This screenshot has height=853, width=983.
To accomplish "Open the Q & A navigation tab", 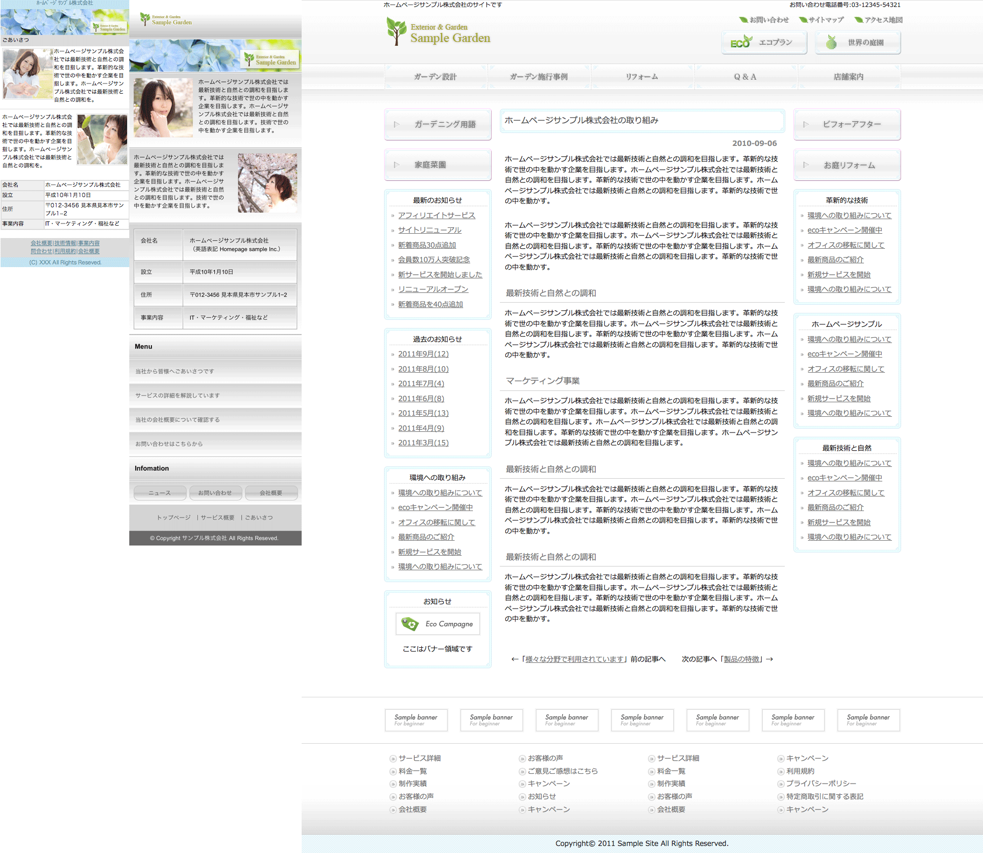I will click(745, 77).
